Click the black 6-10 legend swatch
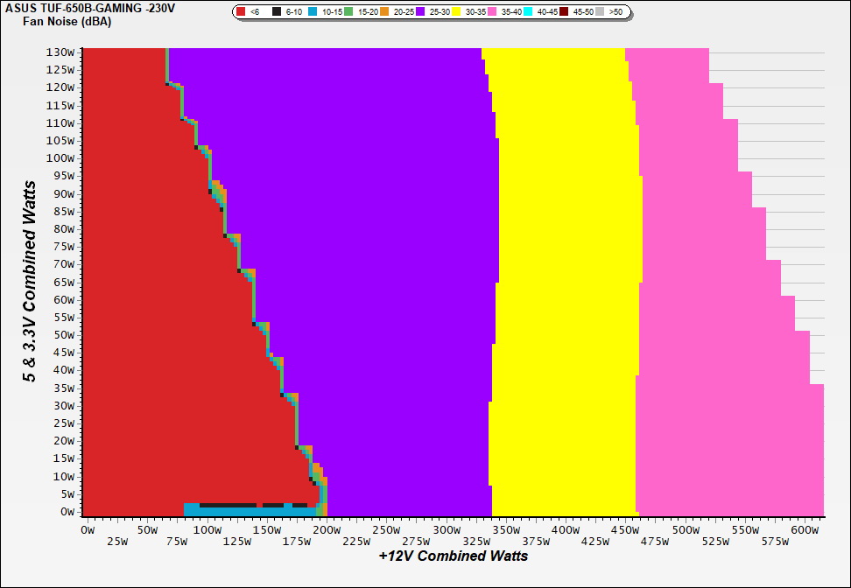Image resolution: width=851 pixels, height=588 pixels. tap(277, 12)
